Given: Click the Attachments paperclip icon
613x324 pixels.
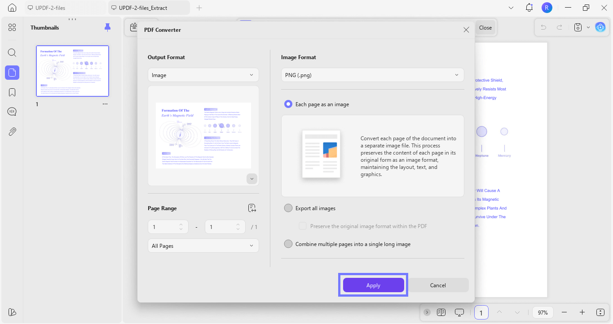Looking at the screenshot, I should pos(12,131).
